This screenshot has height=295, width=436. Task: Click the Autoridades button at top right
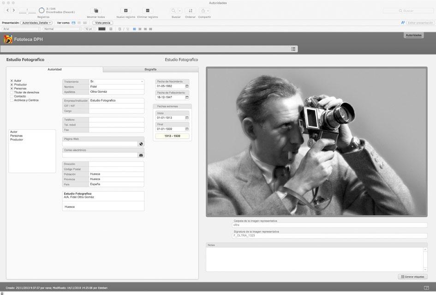point(413,35)
